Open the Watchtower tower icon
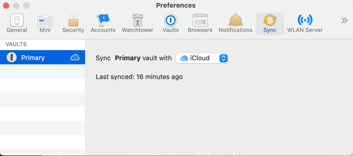353x156 pixels. click(x=138, y=20)
